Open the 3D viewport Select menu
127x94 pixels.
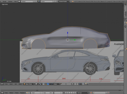[11, 84]
